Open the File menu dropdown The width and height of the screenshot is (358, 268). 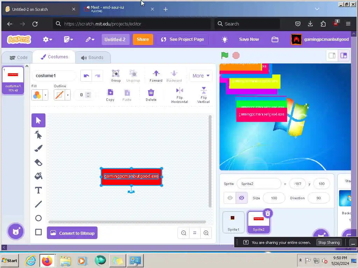tap(68, 39)
